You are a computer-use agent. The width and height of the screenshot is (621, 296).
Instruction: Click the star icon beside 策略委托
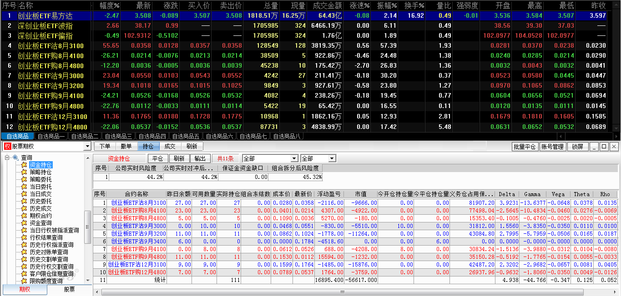24,179
